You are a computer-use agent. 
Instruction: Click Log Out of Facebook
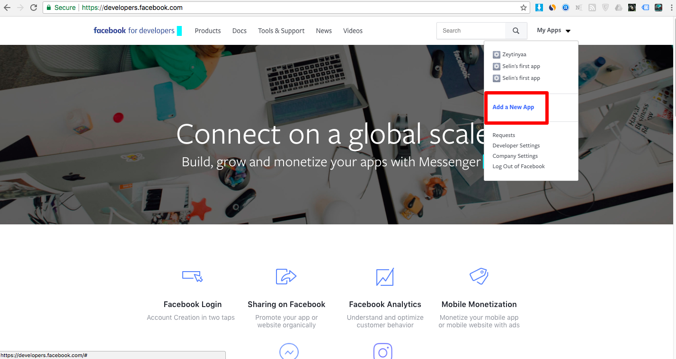[x=518, y=166]
